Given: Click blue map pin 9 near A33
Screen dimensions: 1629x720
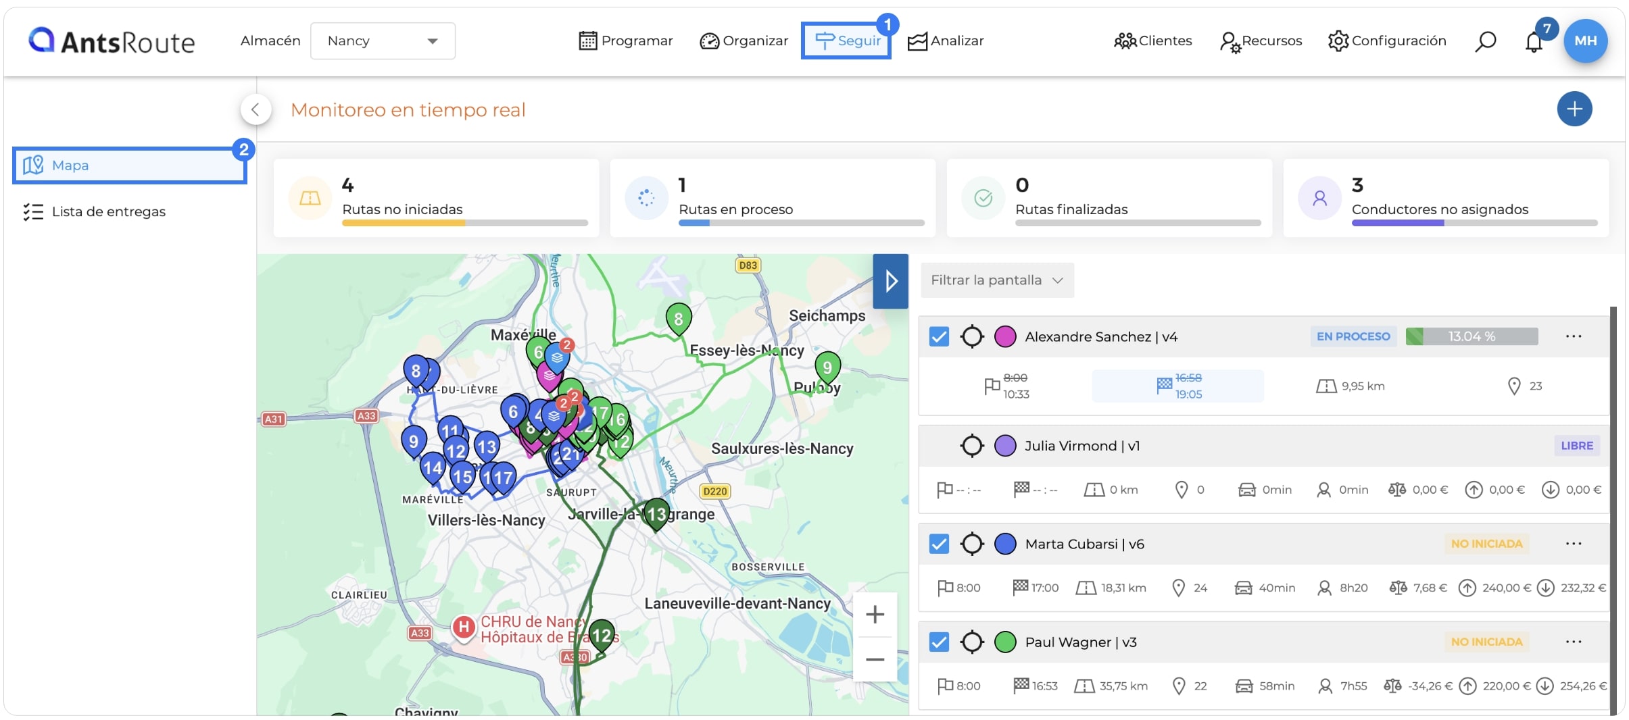Looking at the screenshot, I should pyautogui.click(x=414, y=442).
